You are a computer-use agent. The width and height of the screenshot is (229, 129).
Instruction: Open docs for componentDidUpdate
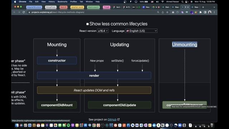[120, 105]
